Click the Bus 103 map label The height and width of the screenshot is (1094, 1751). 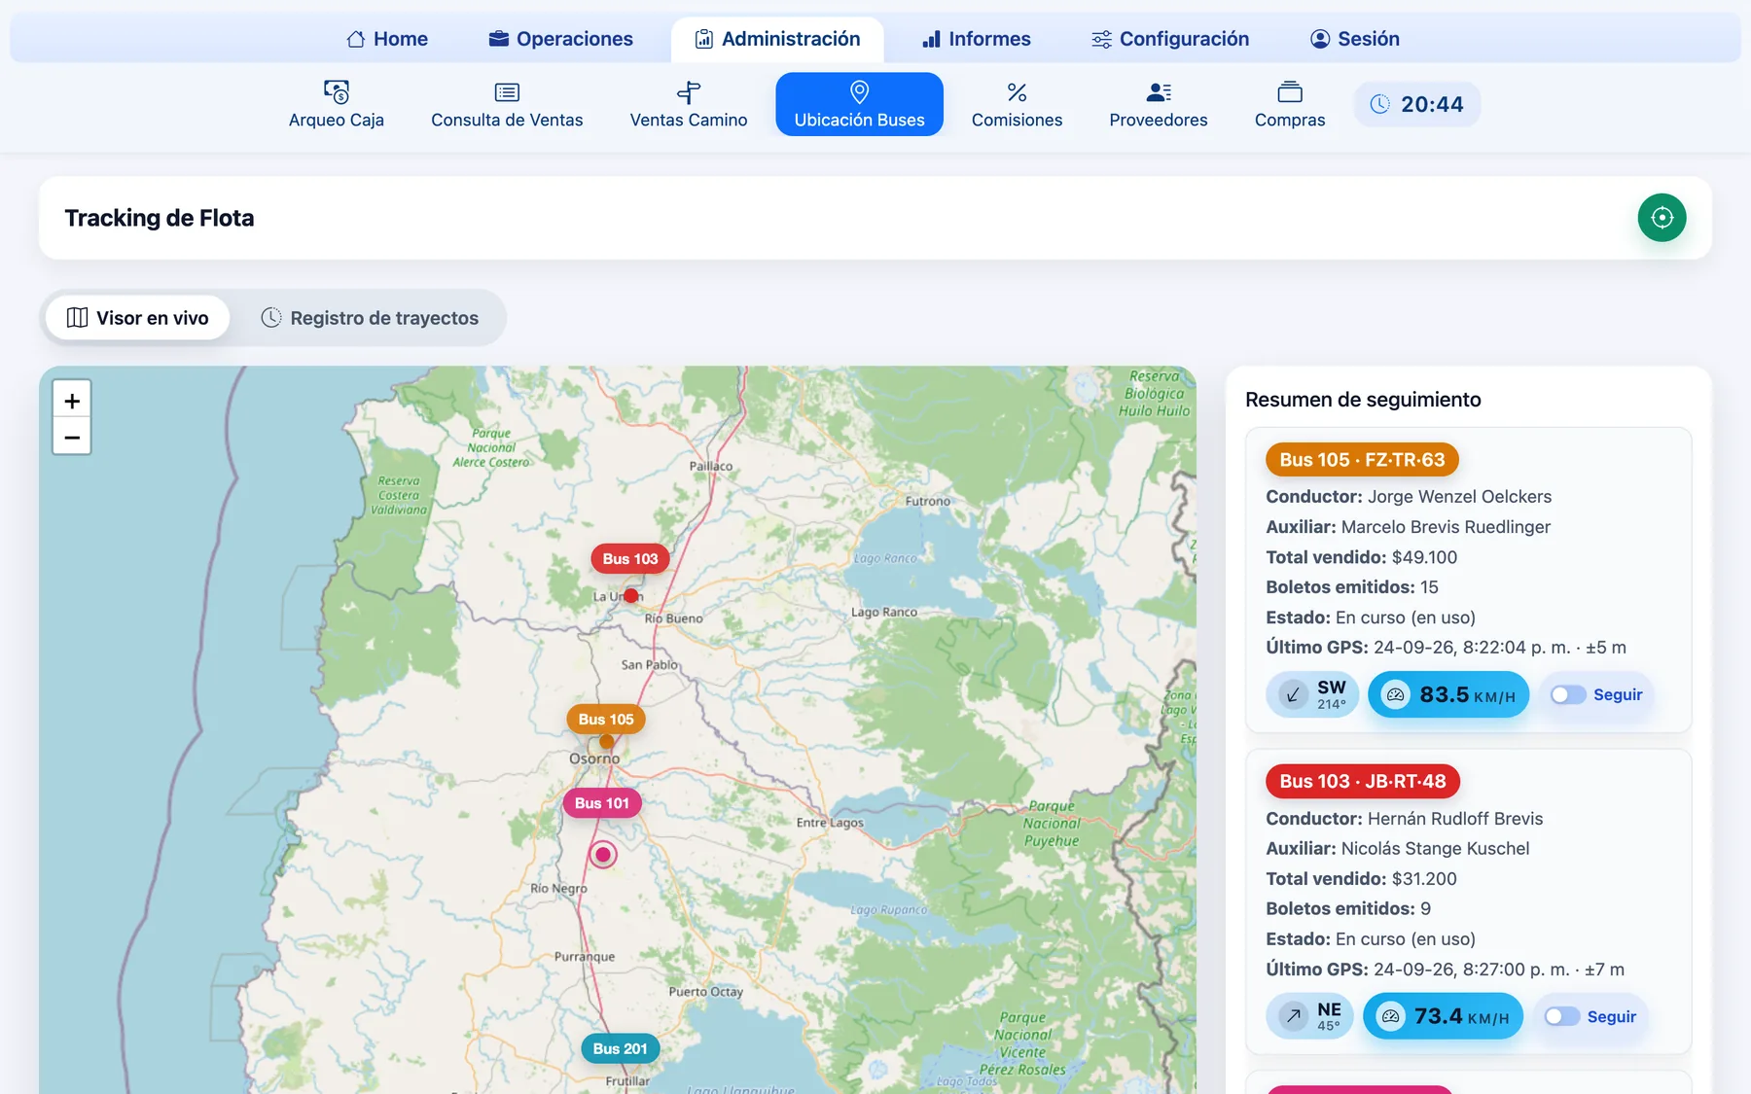click(630, 558)
